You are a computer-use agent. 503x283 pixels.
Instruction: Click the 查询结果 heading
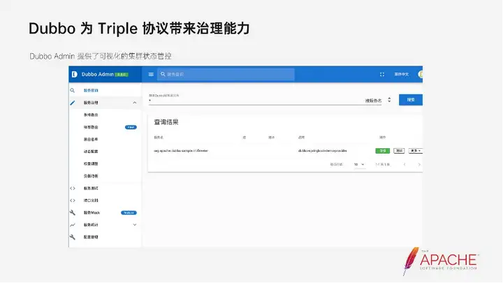coord(166,122)
